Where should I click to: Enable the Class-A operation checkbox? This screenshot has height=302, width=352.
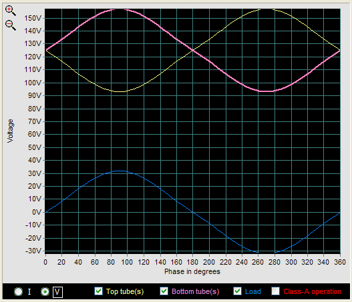tap(275, 291)
